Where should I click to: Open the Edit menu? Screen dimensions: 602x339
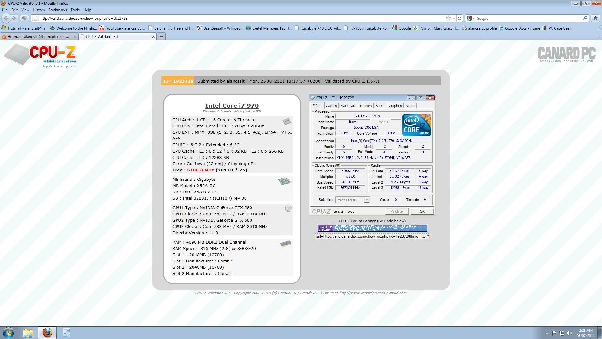click(14, 10)
